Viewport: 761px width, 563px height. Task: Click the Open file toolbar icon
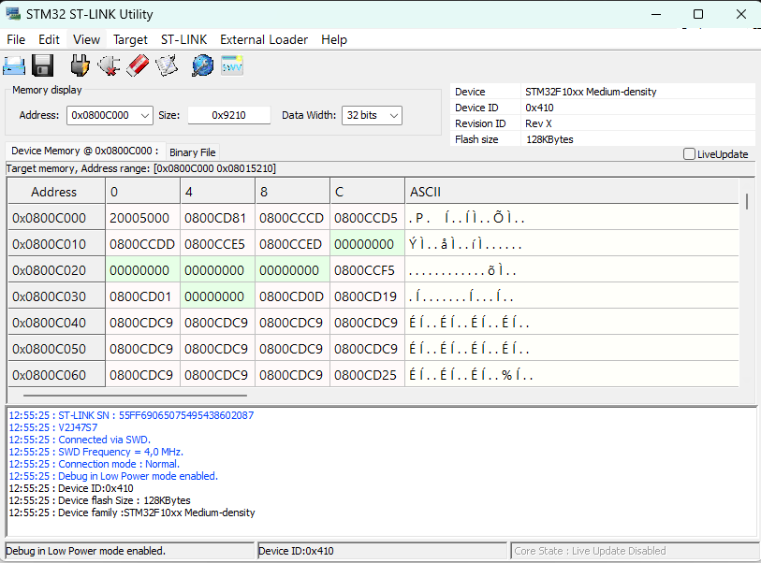14,65
